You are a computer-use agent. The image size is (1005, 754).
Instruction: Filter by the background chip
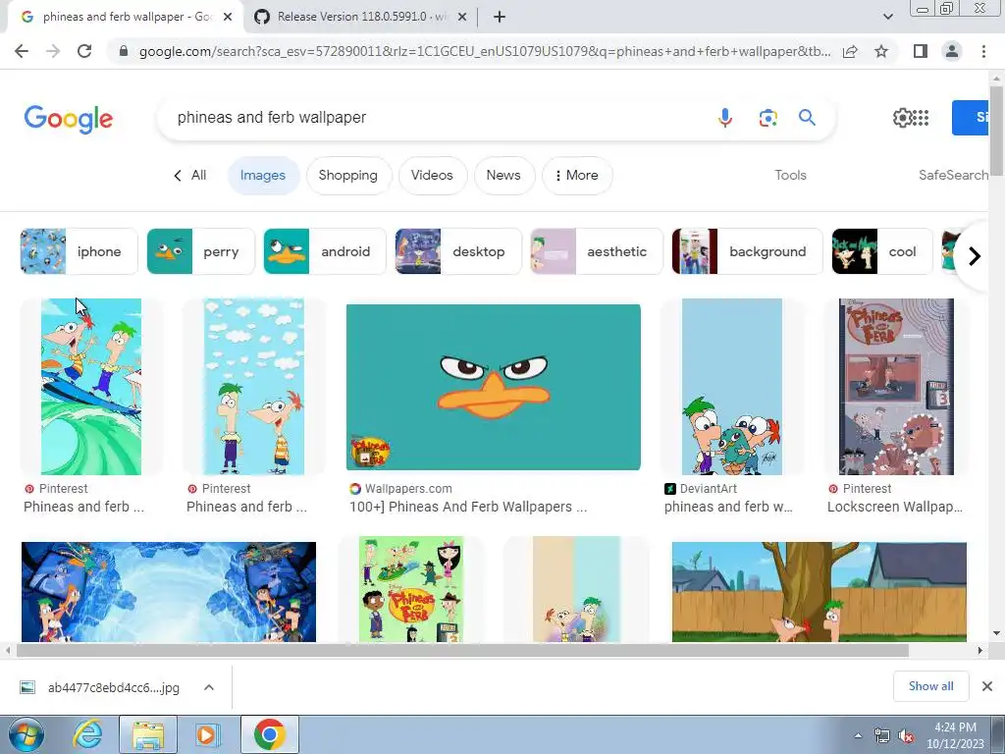[747, 251]
